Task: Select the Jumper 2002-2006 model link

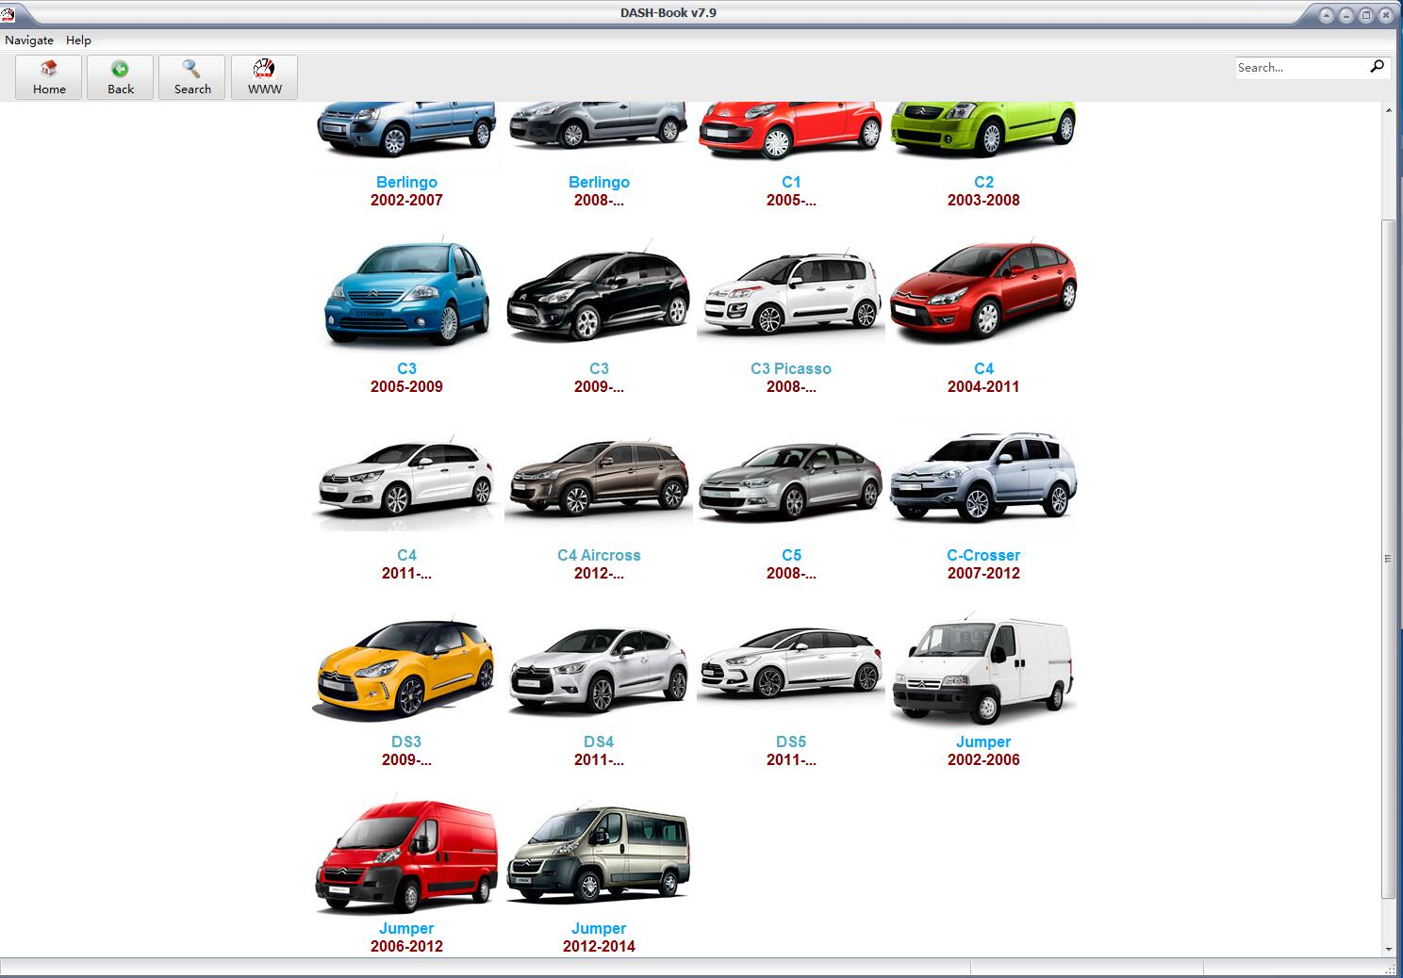Action: tap(983, 742)
